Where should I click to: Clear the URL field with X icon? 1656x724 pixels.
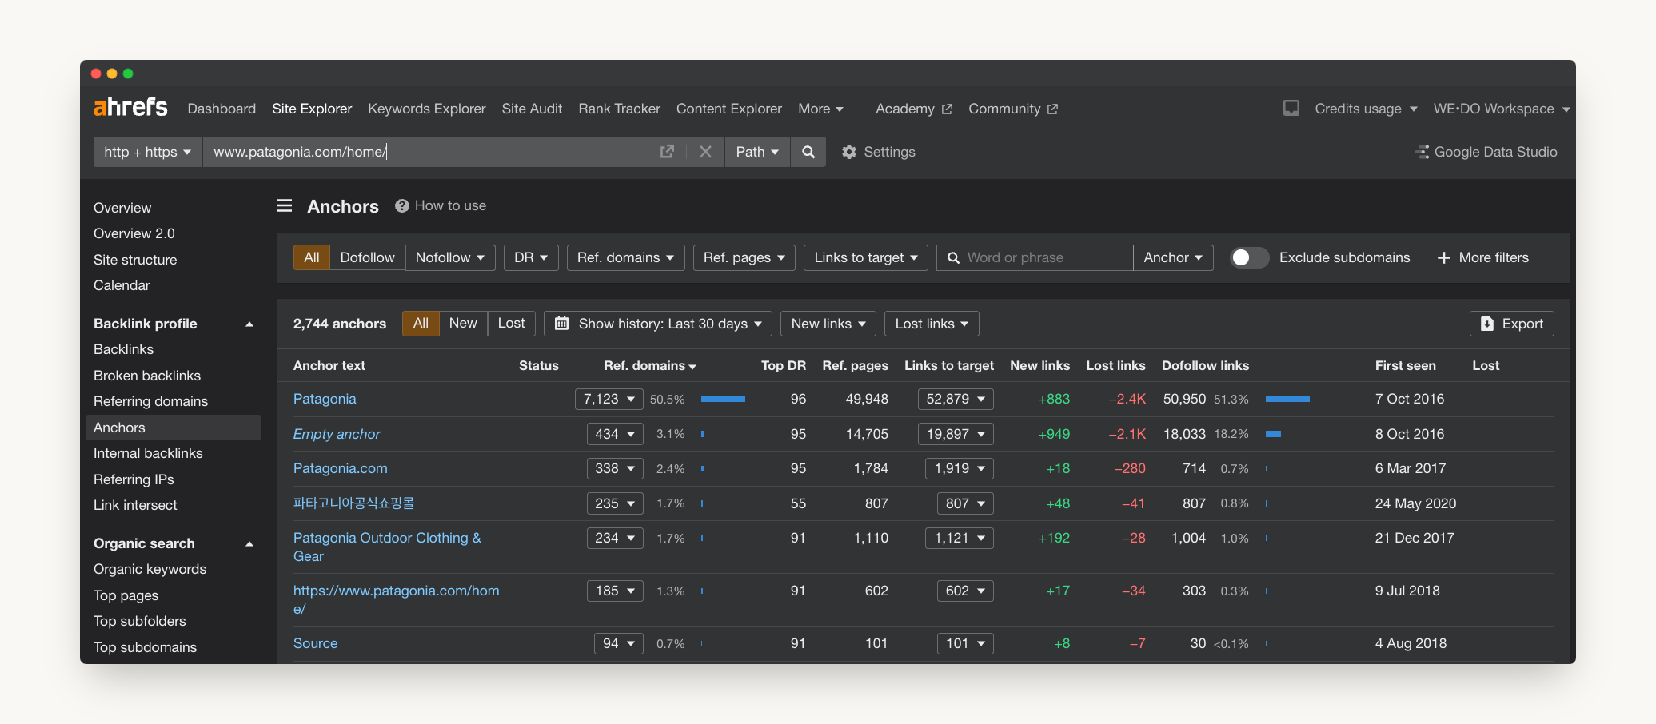coord(705,152)
